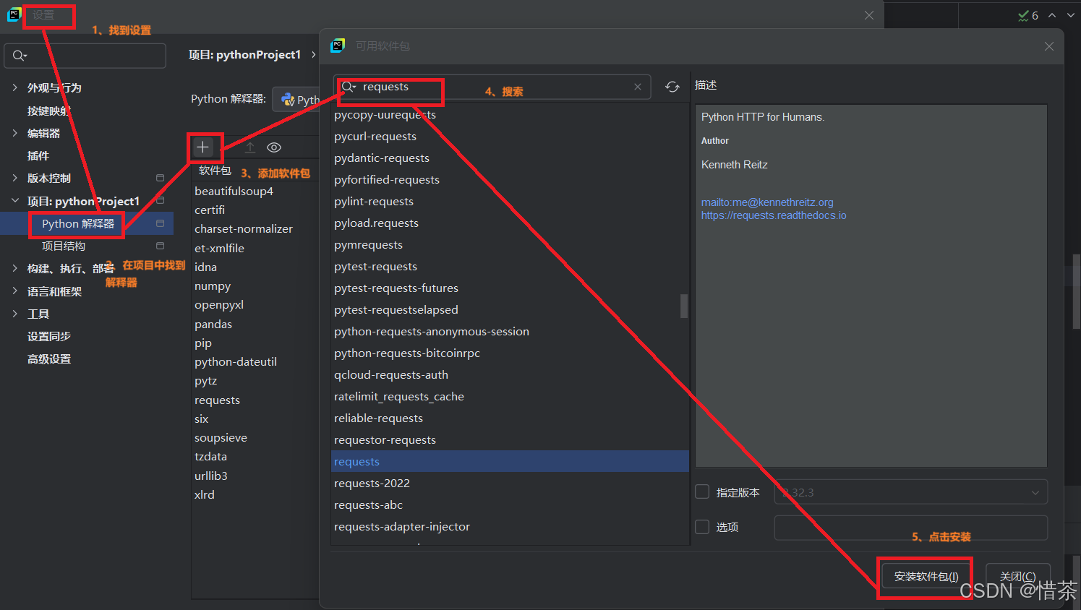Screen dimensions: 1081x610
Task: Expand the 工具 settings node
Action: [14, 314]
